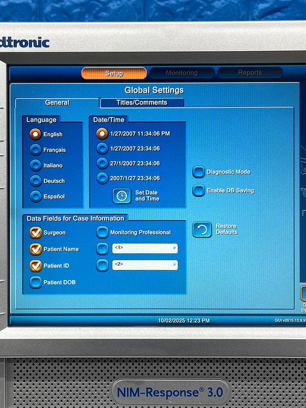
Task: Open the Reports tab
Action: tap(250, 73)
